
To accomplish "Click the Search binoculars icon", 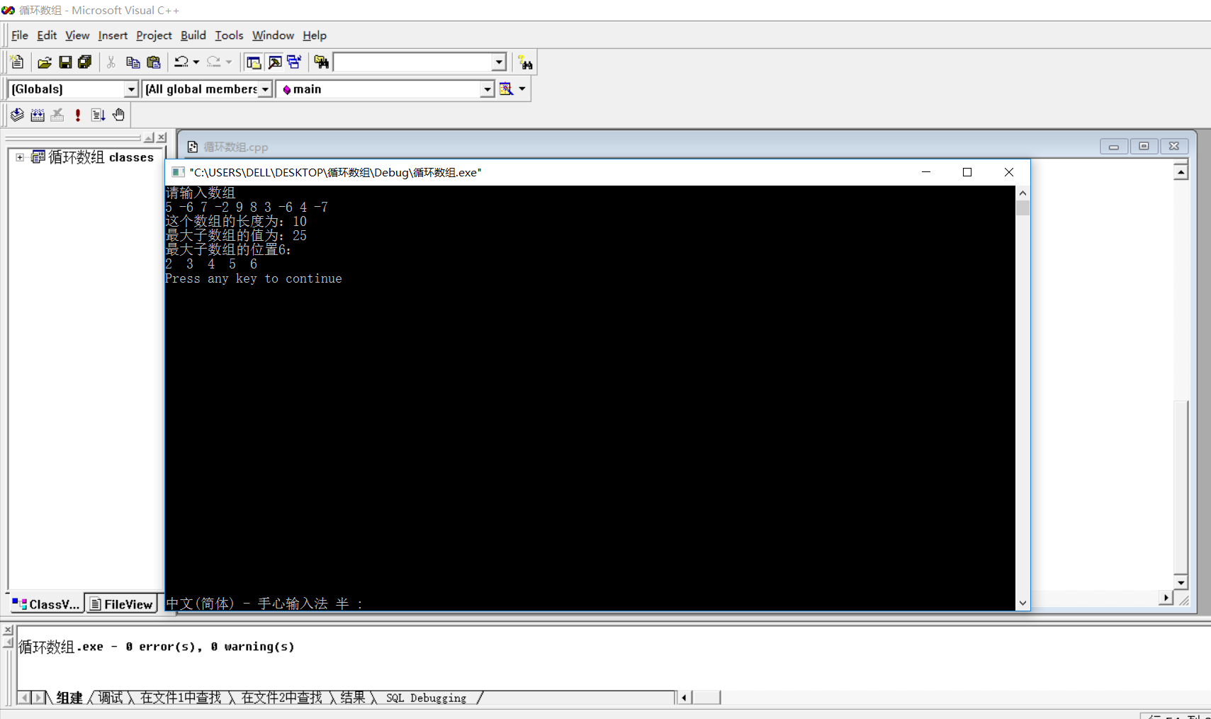I will pos(525,62).
